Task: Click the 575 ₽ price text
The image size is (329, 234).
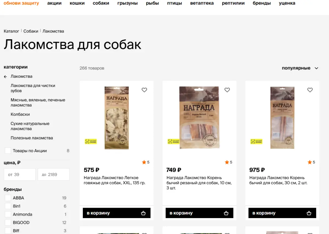Action: pyautogui.click(x=92, y=170)
